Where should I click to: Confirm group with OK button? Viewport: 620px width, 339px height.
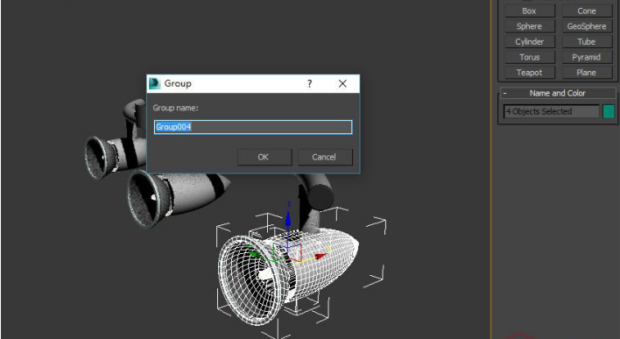tap(264, 157)
